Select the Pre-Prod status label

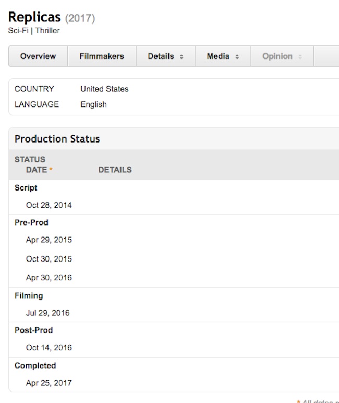31,222
